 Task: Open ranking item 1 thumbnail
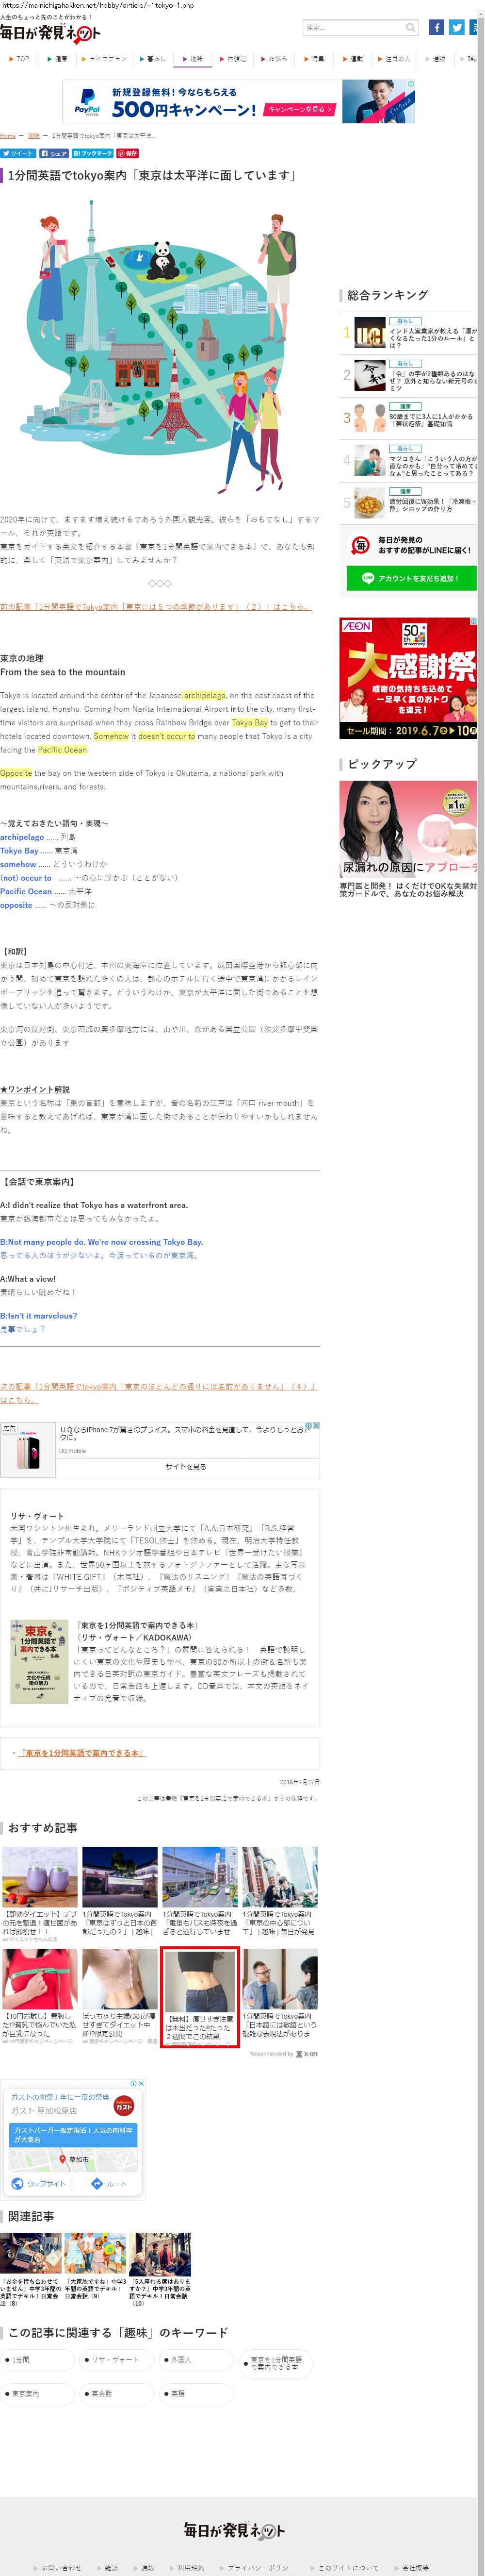[370, 333]
